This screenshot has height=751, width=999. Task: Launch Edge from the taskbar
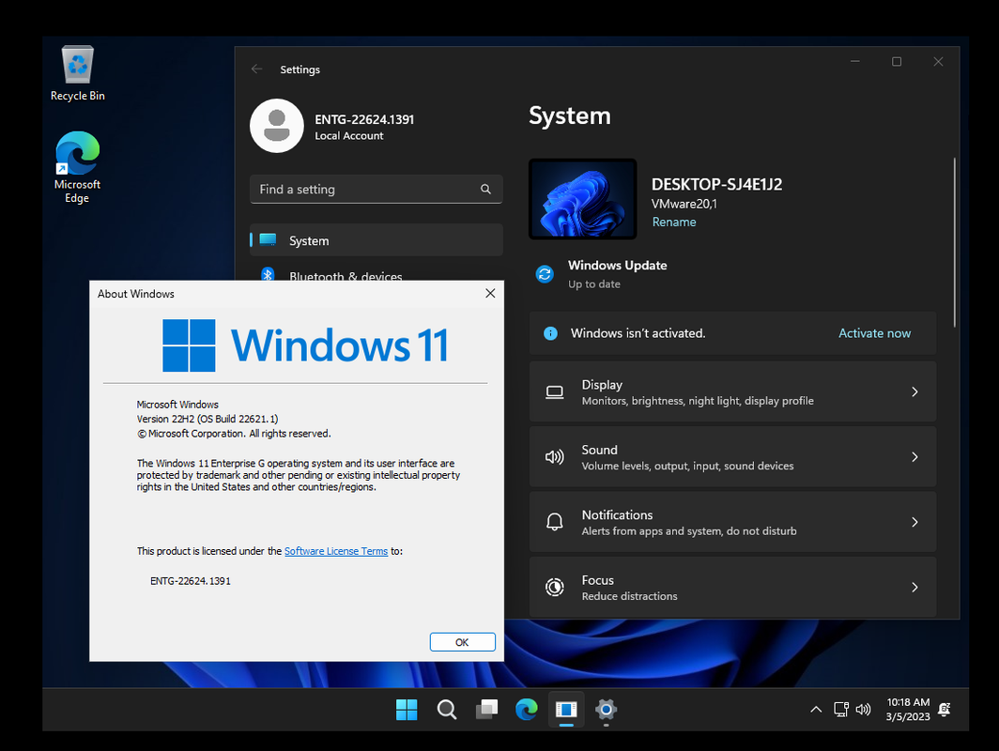pyautogui.click(x=526, y=709)
